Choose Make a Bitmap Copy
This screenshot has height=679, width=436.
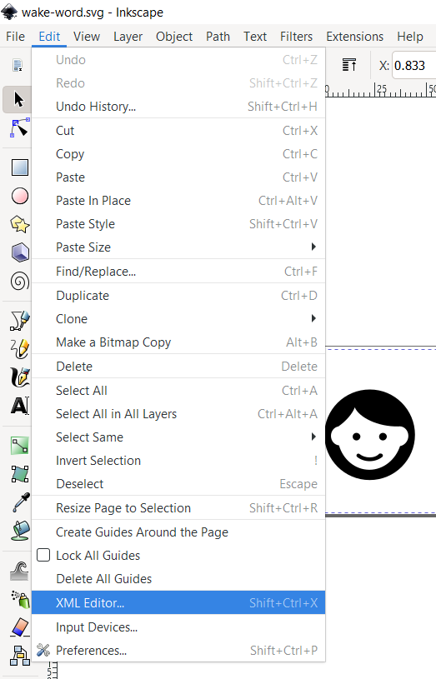(178, 342)
